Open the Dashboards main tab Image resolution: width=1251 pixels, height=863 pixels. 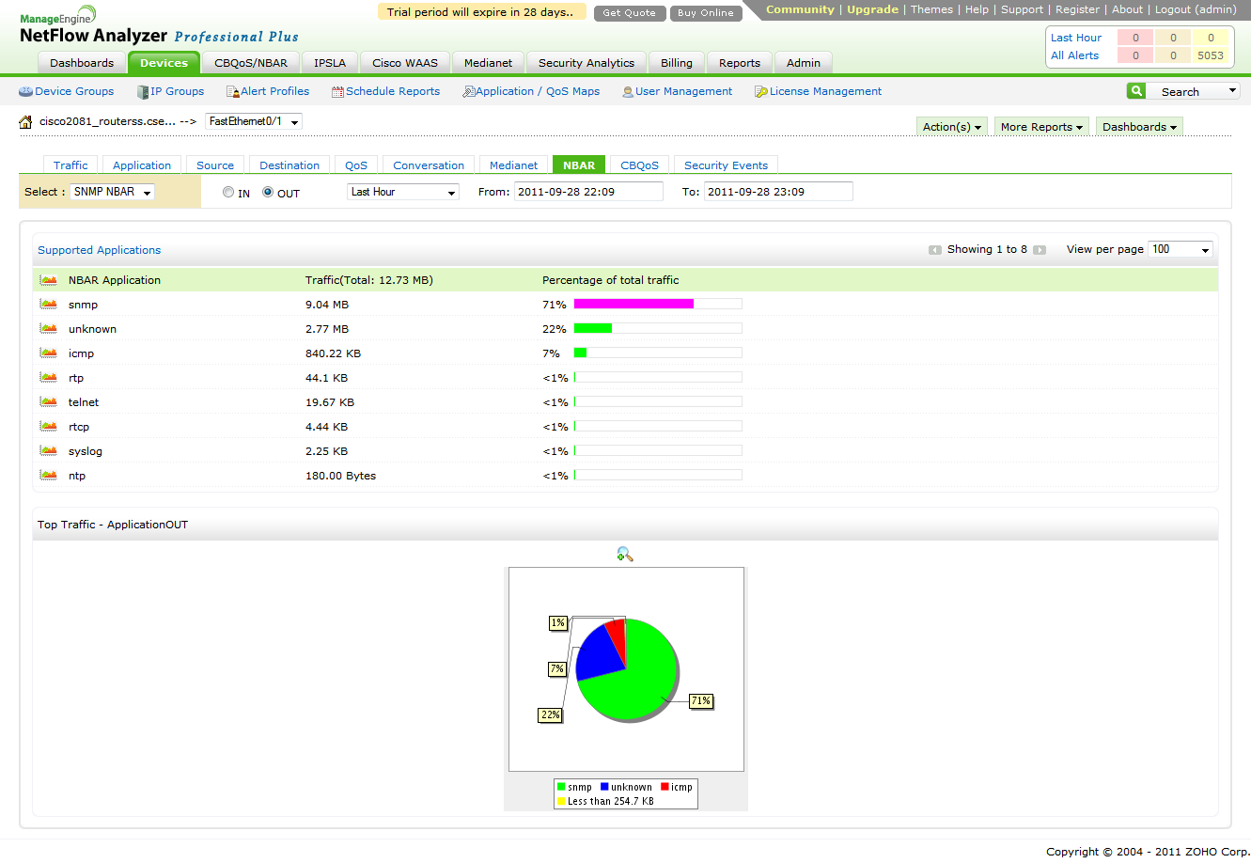(x=82, y=63)
